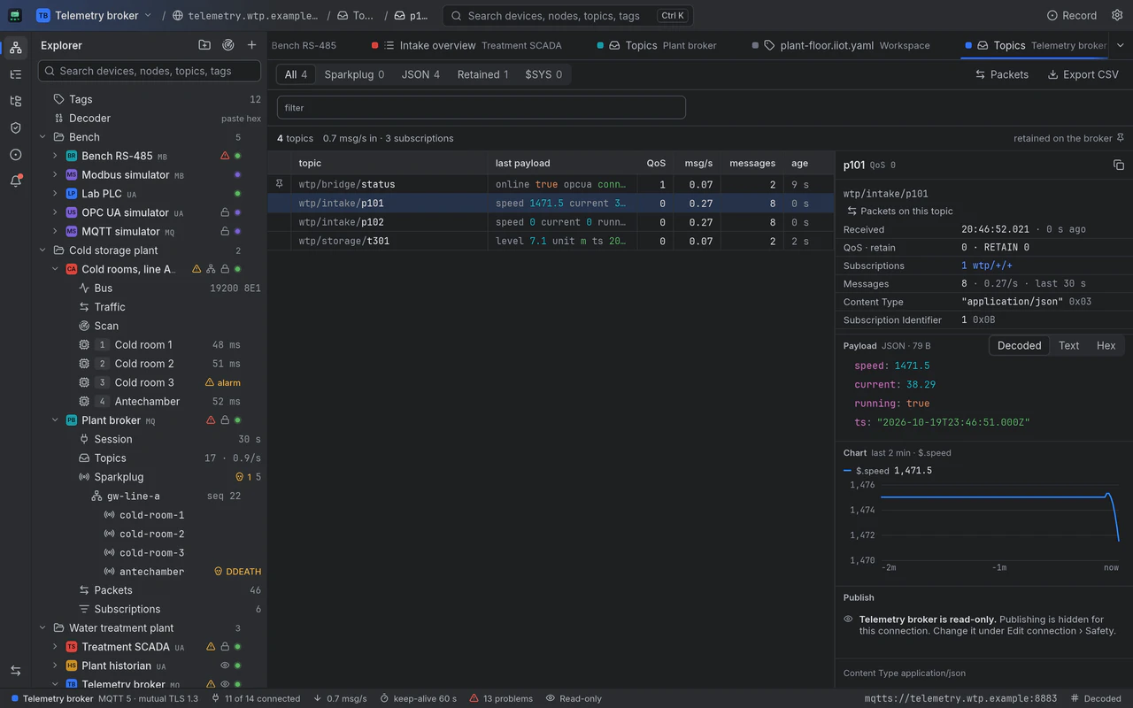Viewport: 1133px width, 708px height.
Task: Switch payload view to Hex
Action: [x=1106, y=345]
